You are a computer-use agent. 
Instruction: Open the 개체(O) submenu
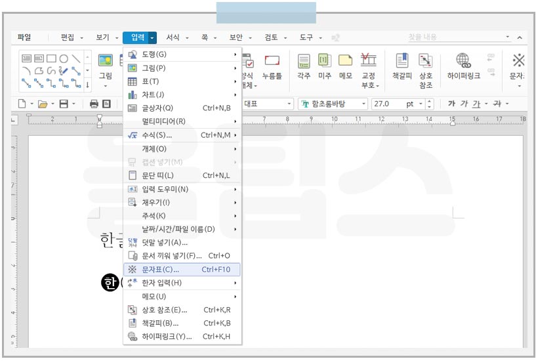click(182, 148)
